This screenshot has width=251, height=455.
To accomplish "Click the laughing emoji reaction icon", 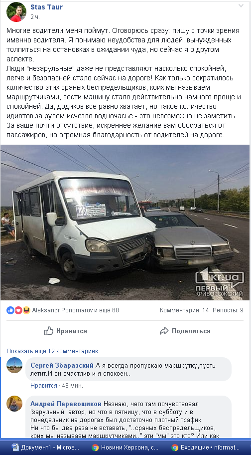I will pos(26,310).
